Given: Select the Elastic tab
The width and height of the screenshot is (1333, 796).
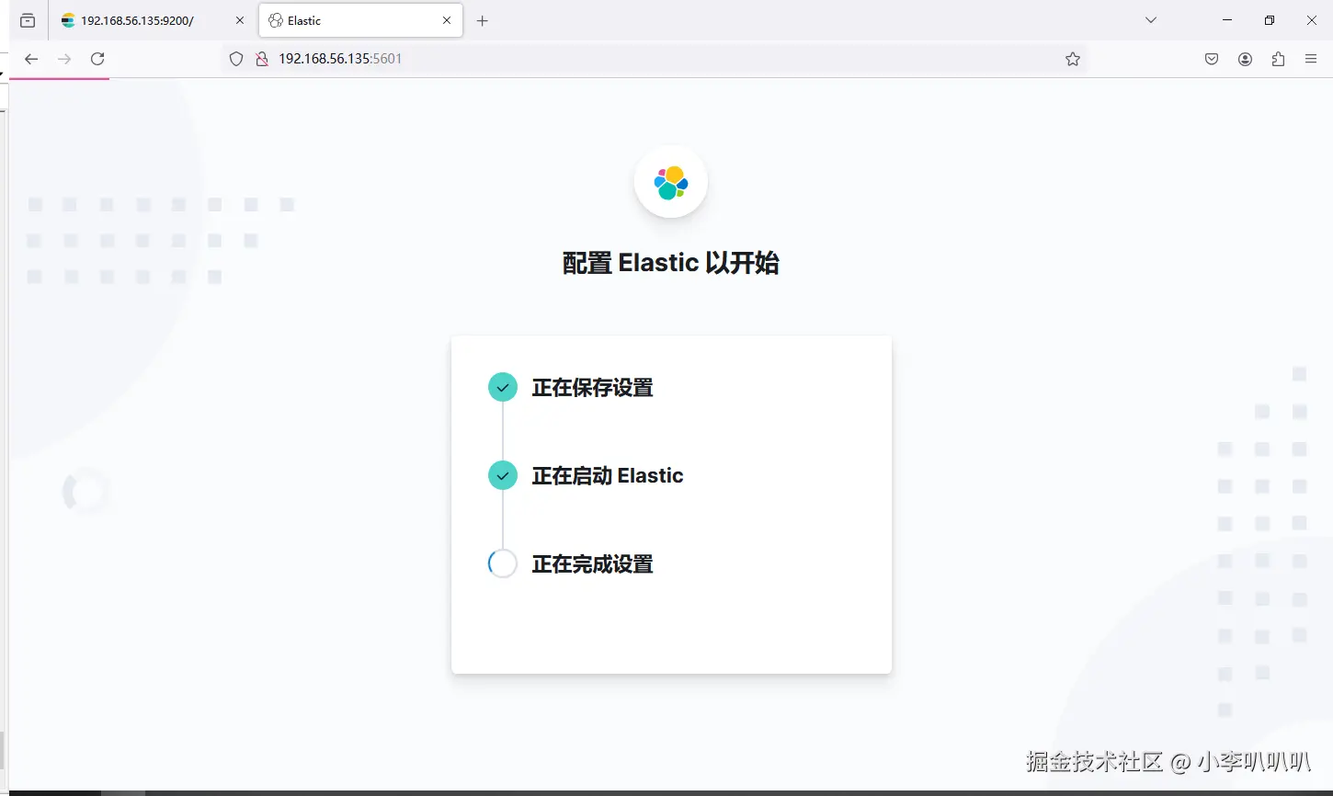Looking at the screenshot, I should click(x=360, y=20).
